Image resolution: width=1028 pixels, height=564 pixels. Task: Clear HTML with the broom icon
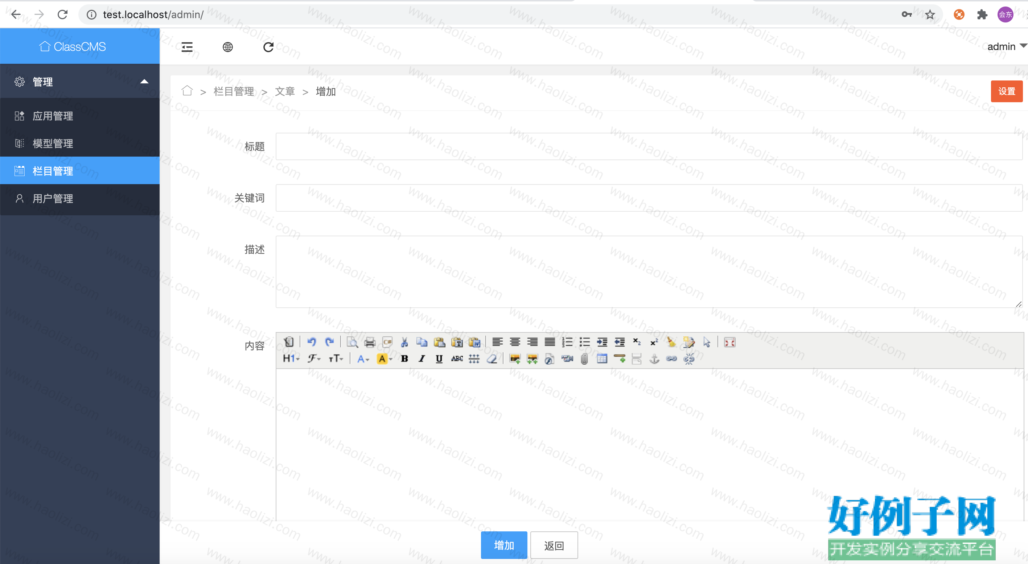click(x=672, y=342)
